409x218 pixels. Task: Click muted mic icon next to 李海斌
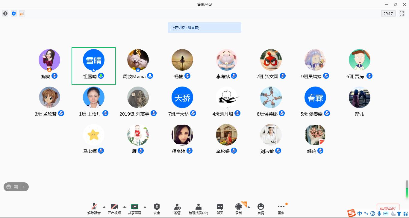(234, 76)
